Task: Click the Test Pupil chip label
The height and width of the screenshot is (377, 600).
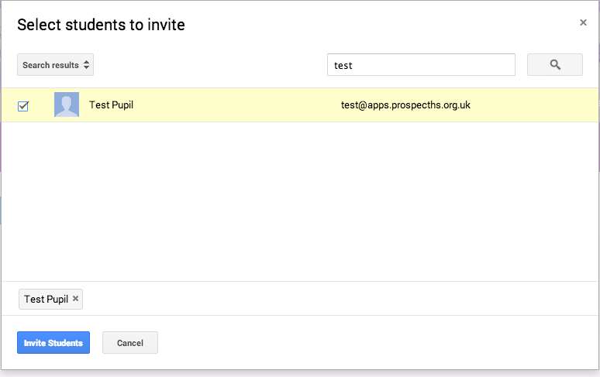Action: point(46,299)
